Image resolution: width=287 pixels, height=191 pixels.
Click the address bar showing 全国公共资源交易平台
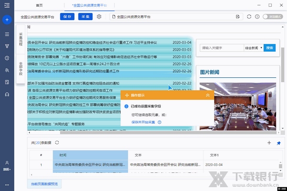(176, 17)
